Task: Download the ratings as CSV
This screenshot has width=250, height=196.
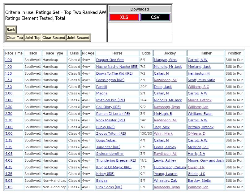Action: point(155,17)
